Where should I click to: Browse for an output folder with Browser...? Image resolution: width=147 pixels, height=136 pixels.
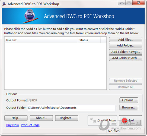click(129, 107)
